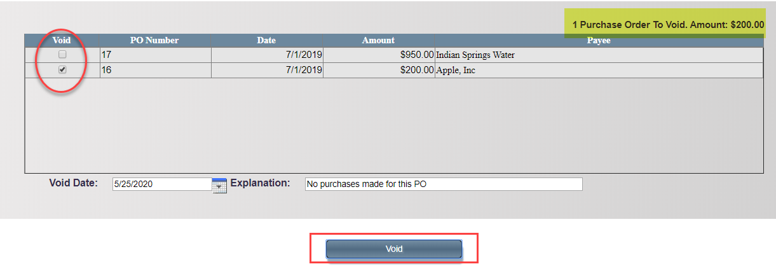
Task: Open PO number 16 link
Action: point(107,70)
